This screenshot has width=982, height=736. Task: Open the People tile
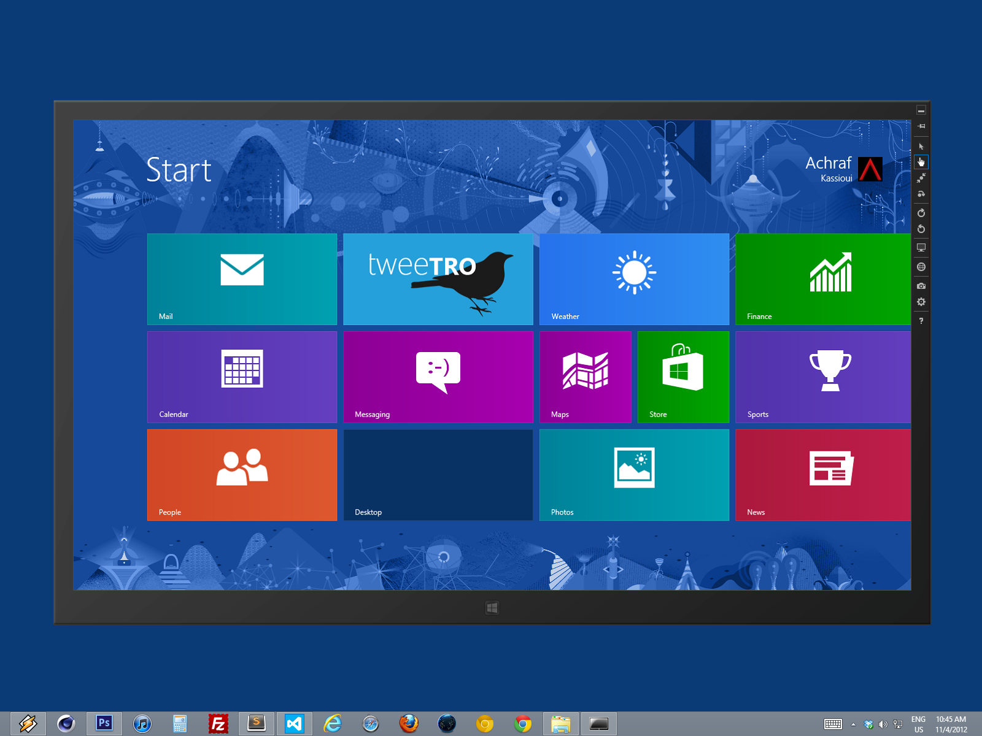242,475
